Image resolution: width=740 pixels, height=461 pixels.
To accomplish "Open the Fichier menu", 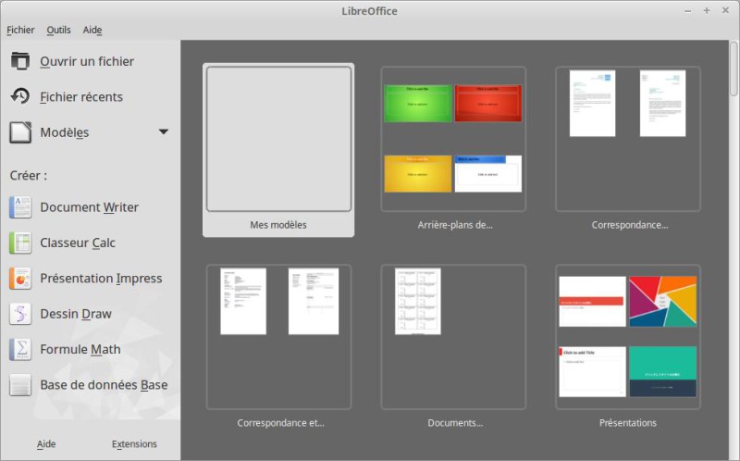I will 20,30.
